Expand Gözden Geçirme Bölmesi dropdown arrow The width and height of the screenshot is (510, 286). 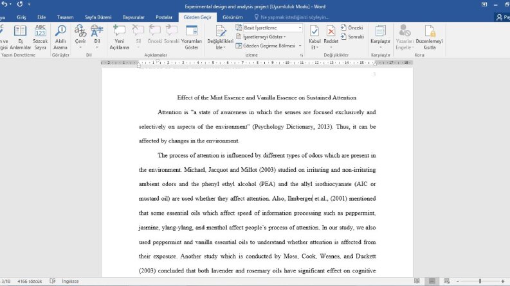coord(300,46)
